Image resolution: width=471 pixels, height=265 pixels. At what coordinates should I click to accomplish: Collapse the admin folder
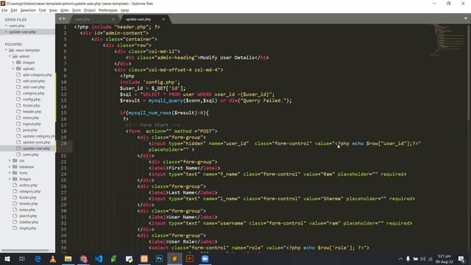tap(10, 56)
